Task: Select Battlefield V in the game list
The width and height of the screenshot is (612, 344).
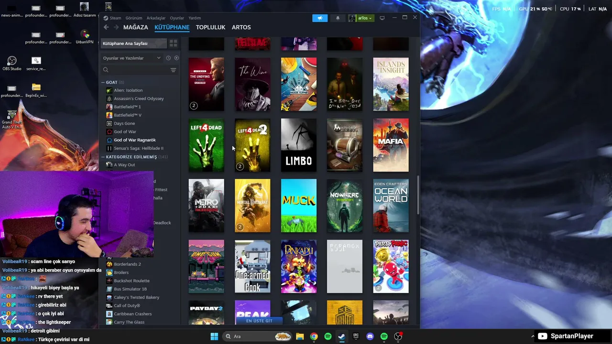Action: point(128,115)
